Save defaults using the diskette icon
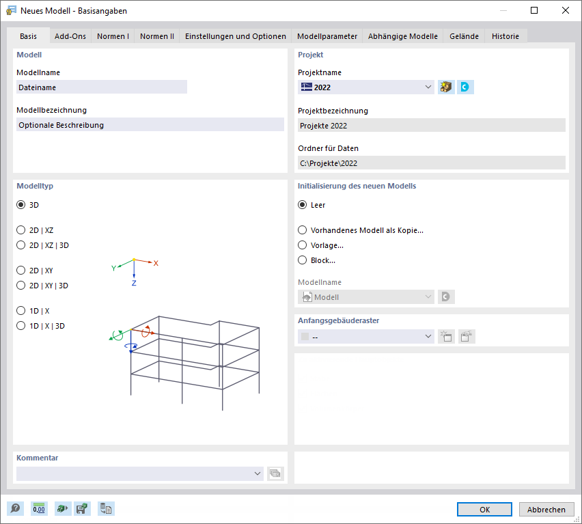The height and width of the screenshot is (524, 582). click(82, 508)
